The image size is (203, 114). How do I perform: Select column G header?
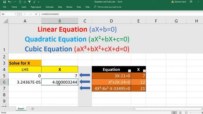176,21
